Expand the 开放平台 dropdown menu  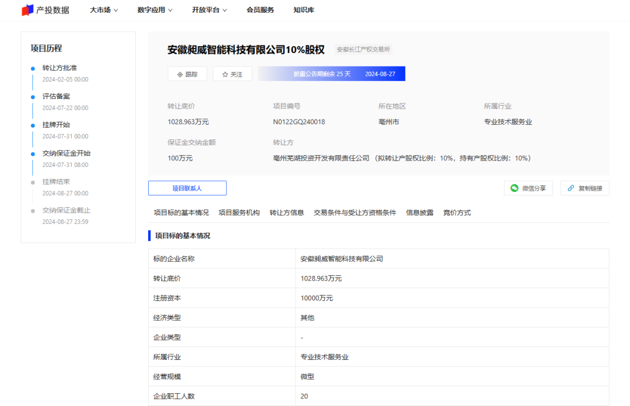click(209, 10)
